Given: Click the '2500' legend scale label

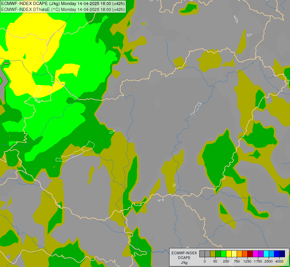Looking at the screenshot, I should click(269, 261).
